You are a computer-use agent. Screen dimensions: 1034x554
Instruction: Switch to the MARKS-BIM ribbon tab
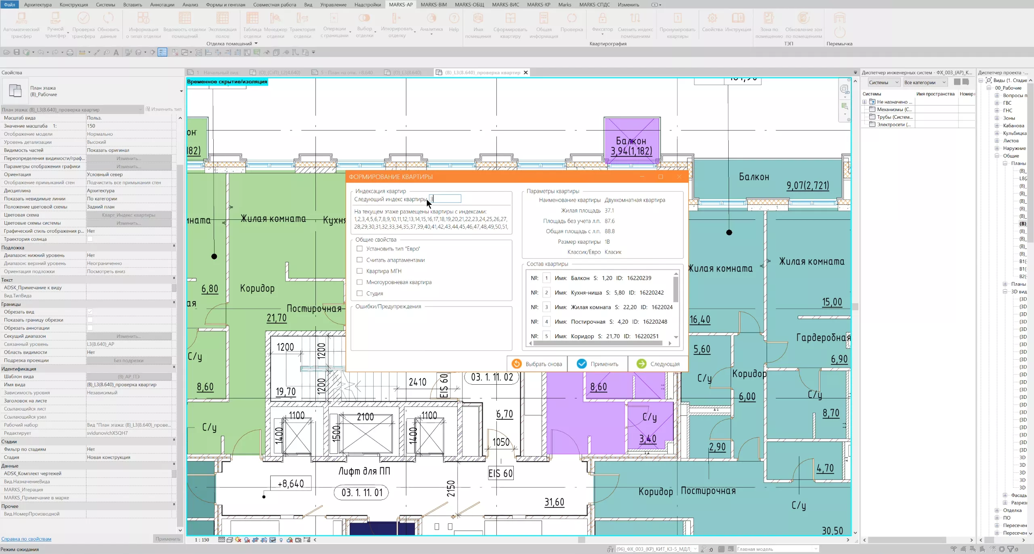[x=433, y=4]
